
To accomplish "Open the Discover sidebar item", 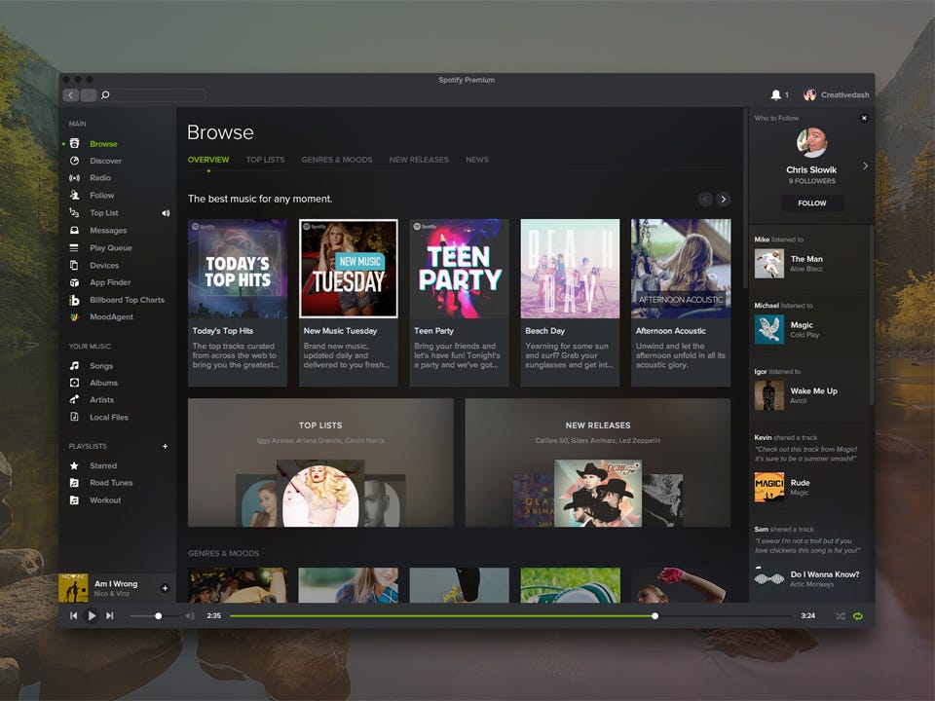I will tap(105, 161).
